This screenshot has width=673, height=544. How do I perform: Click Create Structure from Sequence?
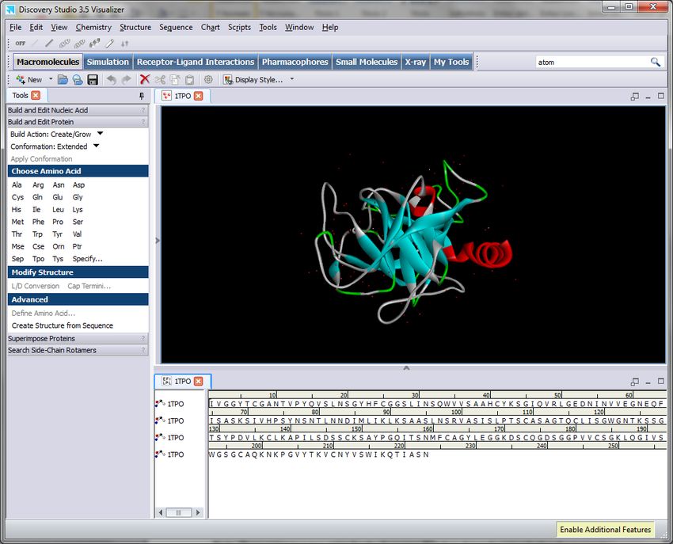pos(63,325)
